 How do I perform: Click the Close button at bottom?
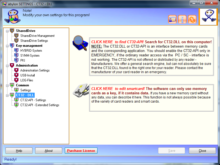[202, 150]
